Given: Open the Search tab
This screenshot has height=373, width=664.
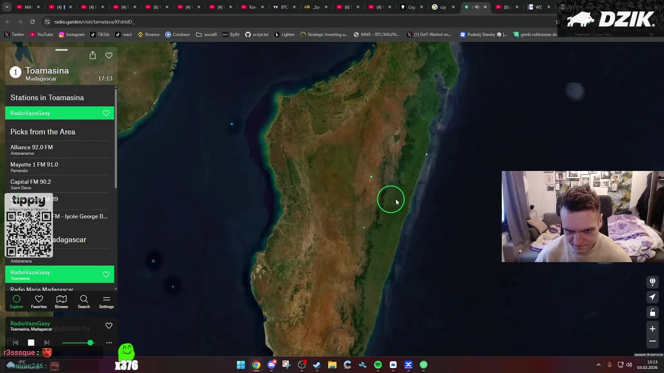Looking at the screenshot, I should pos(84,302).
